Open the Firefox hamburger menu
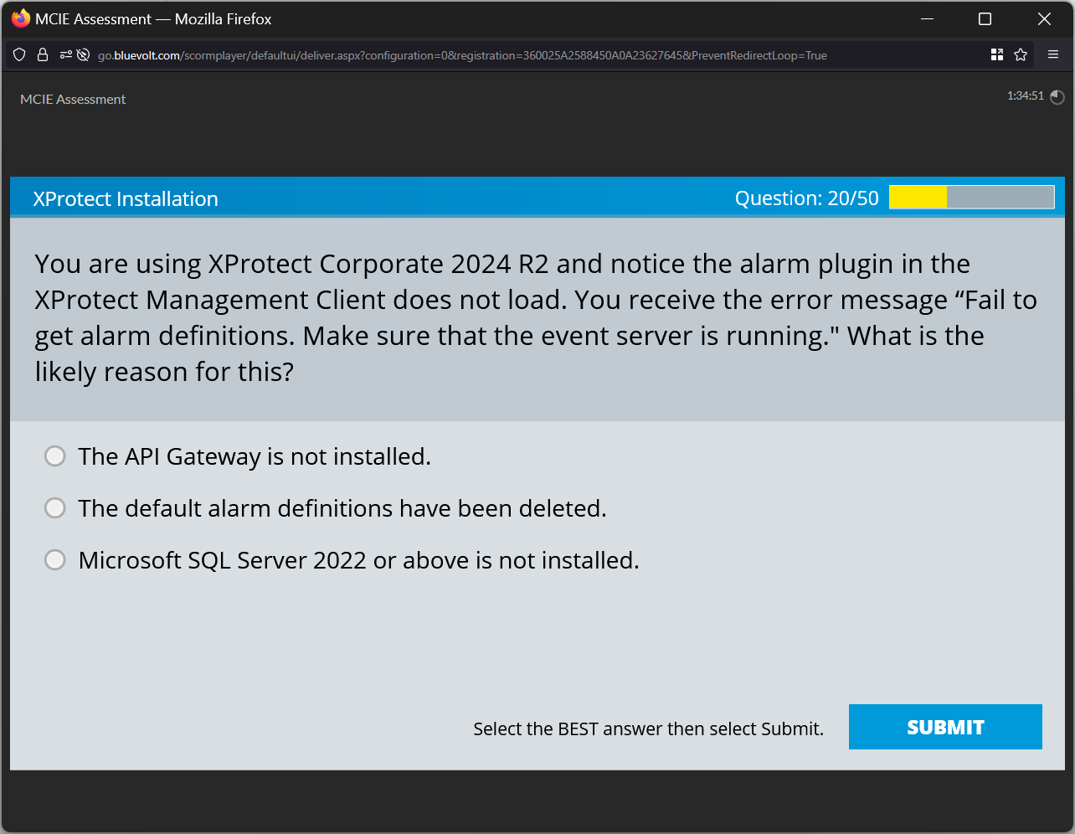 [1053, 54]
